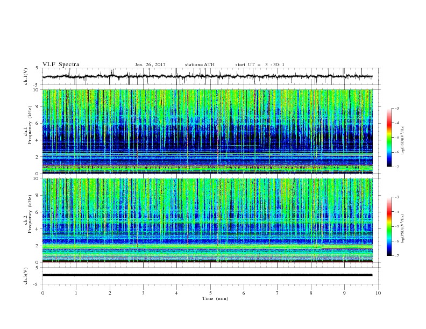Image resolution: width=426 pixels, height=329 pixels.
Task: Click the ch.1 time-series waveform panel
Action: pyautogui.click(x=211, y=76)
